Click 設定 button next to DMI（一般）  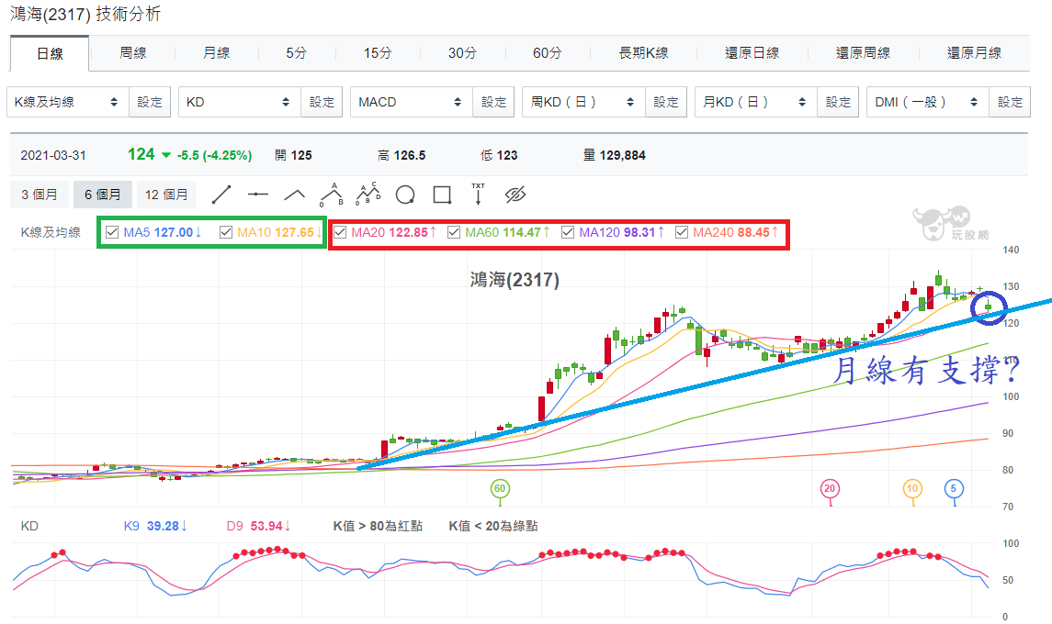click(1010, 102)
